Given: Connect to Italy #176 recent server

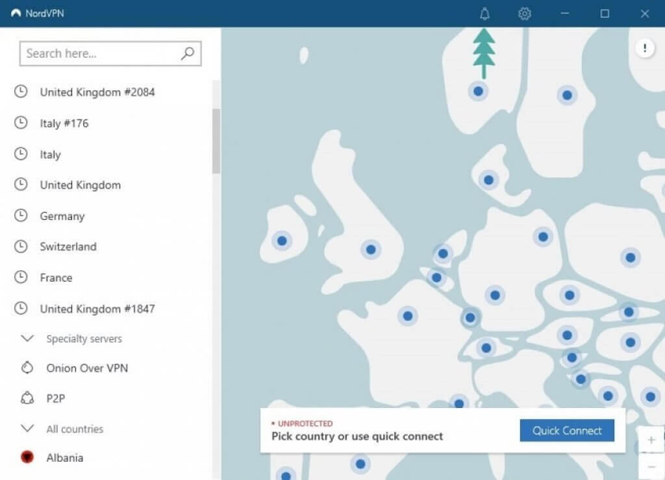Looking at the screenshot, I should point(64,123).
